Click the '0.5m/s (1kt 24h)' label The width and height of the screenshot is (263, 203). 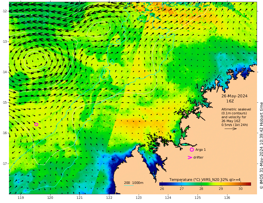coord(235,125)
